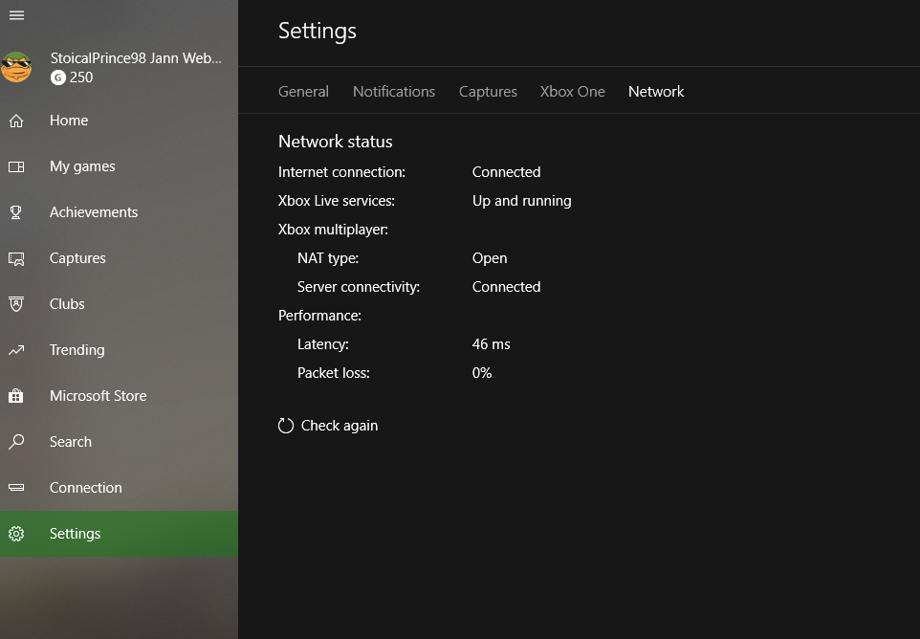Select the Settings gear icon
This screenshot has width=920, height=639.
(16, 534)
